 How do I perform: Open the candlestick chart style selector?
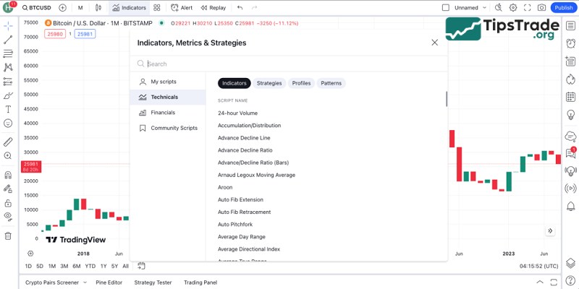tap(98, 8)
